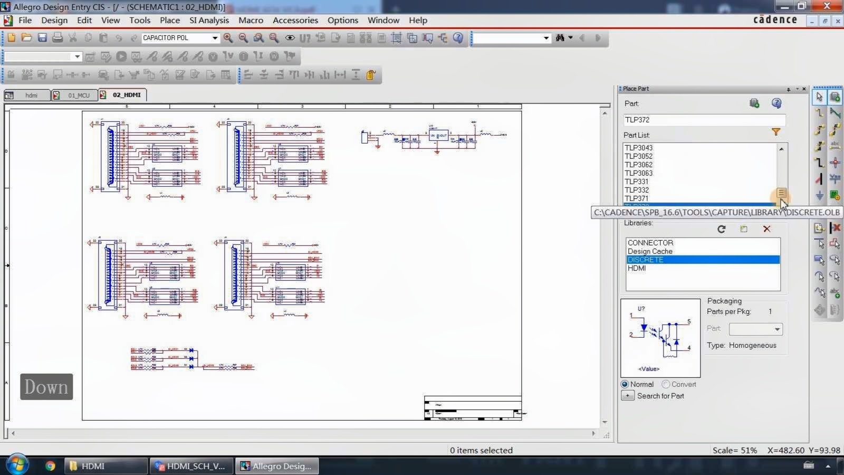Click the Place Part icon in panel header
844x475 pixels.
[754, 103]
